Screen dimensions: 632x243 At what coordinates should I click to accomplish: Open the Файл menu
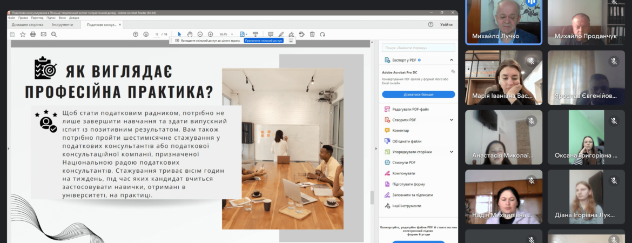(x=11, y=18)
